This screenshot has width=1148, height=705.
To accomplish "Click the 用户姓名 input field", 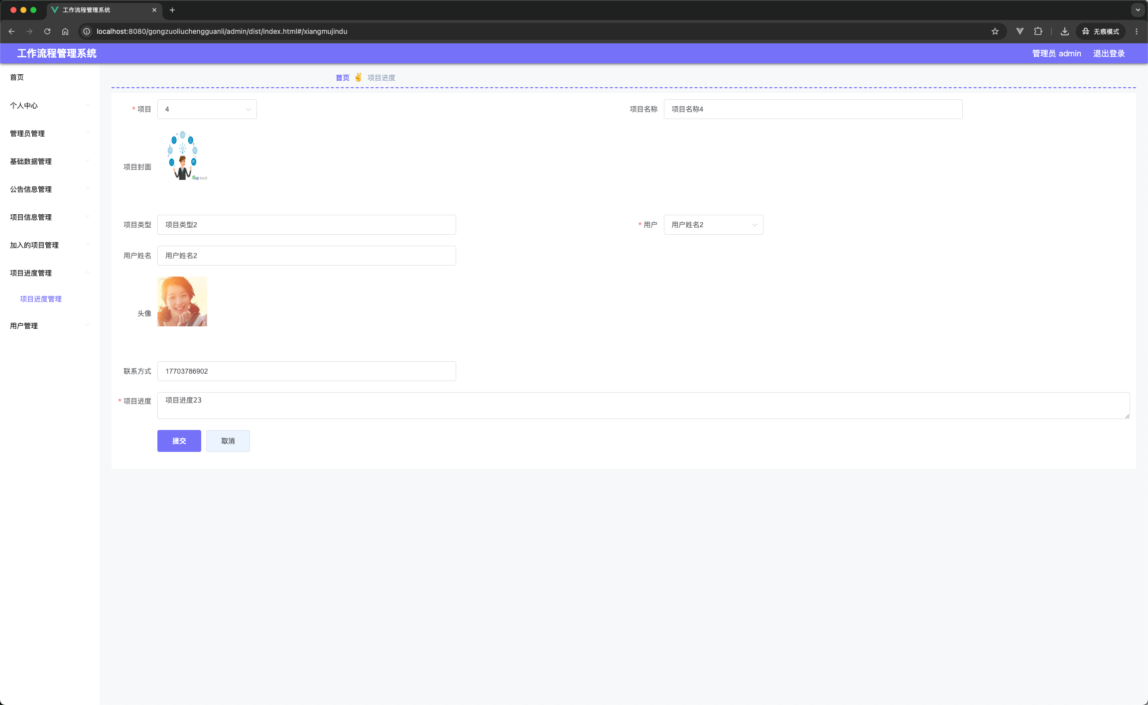I will coord(307,256).
